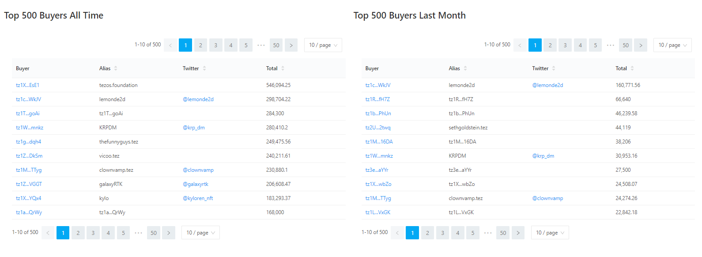
Task: Open buyer tz2U...2twq address link
Action: 378,128
